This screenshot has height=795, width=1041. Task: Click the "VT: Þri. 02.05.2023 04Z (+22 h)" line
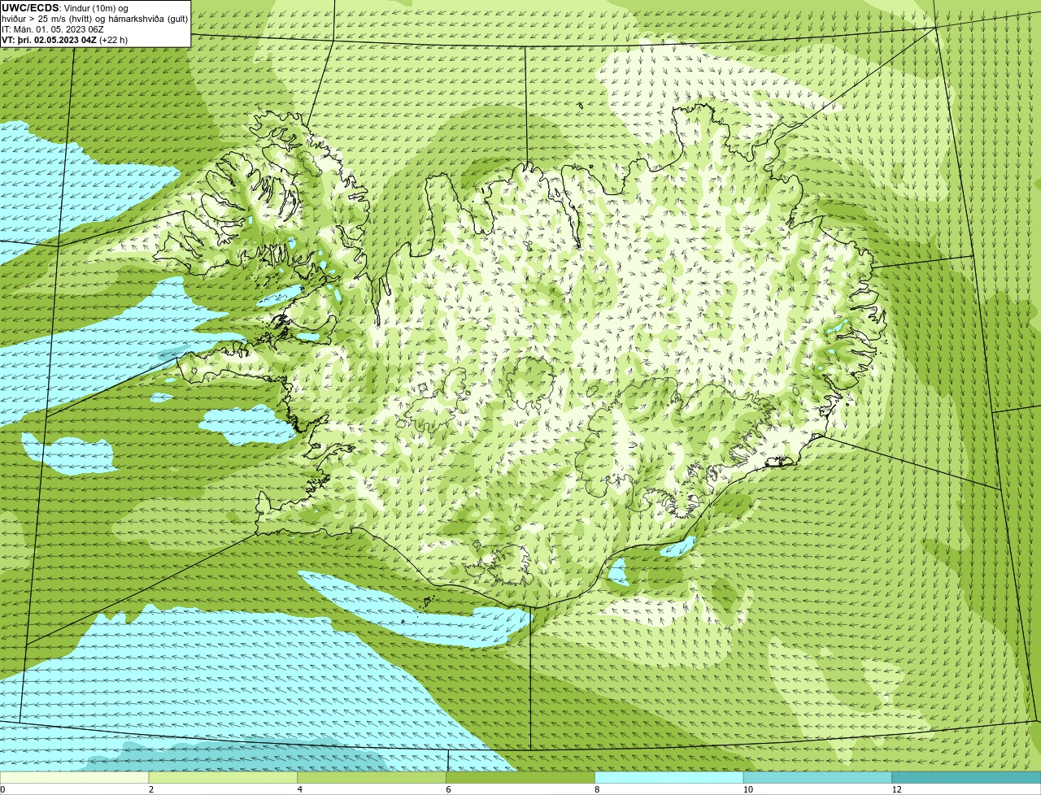[65, 40]
